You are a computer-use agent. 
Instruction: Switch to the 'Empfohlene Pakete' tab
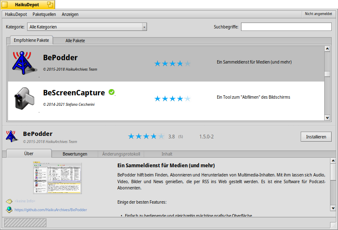coord(31,40)
